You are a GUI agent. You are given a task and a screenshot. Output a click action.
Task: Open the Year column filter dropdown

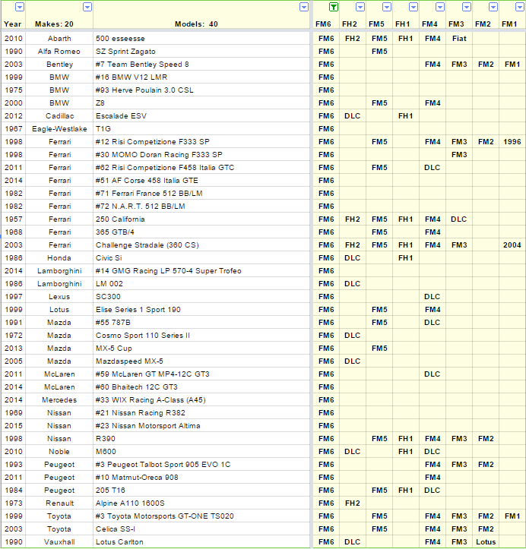20,7
